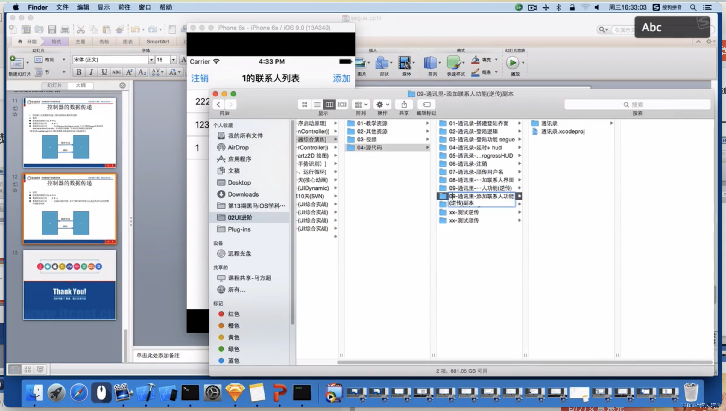Expand the 04-源代码 folder arrow

(427, 147)
